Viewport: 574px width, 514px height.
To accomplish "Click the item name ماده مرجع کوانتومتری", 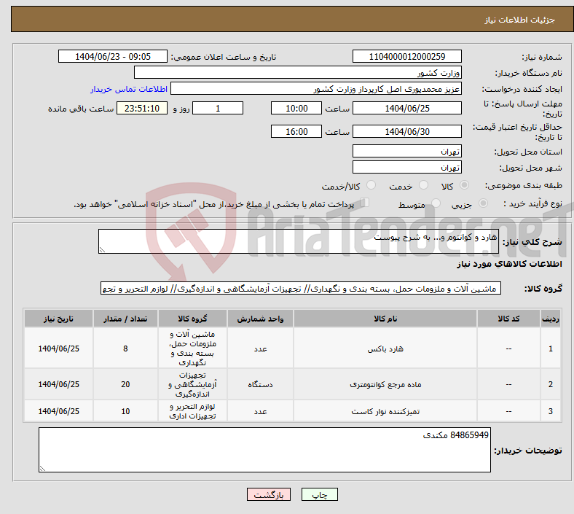I will [385, 384].
